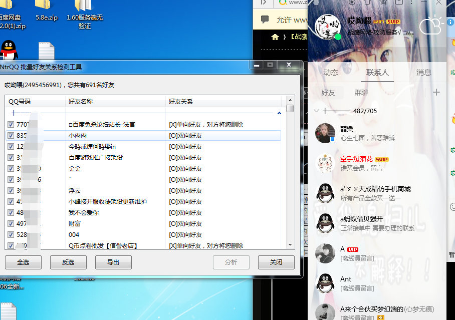Select the row named Q币点卷批发【信誉老店】
This screenshot has height=320, width=455.
coord(143,245)
